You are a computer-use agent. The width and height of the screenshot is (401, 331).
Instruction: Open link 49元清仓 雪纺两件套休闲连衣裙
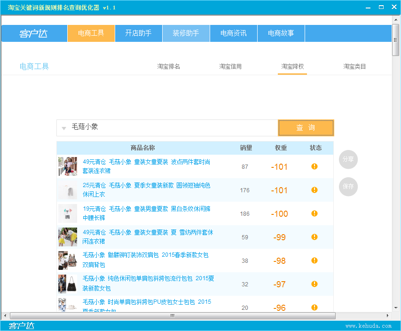click(148, 237)
